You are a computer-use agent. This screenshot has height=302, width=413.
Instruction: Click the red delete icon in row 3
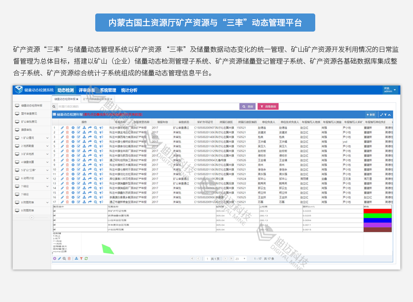coord(67,136)
